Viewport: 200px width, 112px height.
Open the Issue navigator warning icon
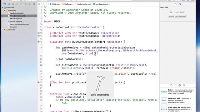(x=17, y=4)
